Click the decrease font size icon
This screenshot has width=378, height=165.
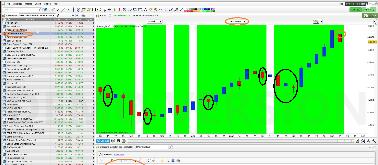[148, 160]
